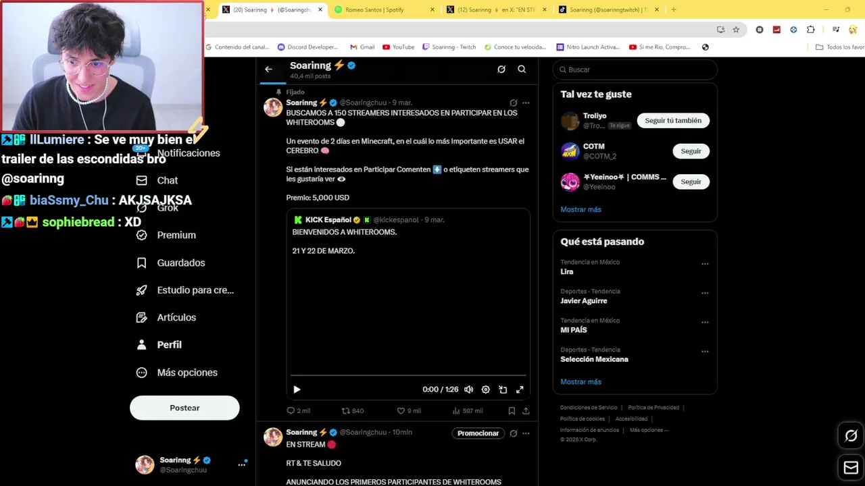This screenshot has height=486, width=865.
Task: Follow the COTM account
Action: 691,151
